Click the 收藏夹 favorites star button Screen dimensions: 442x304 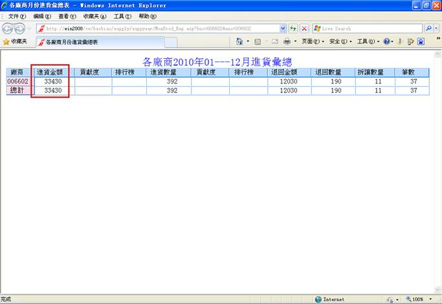coord(15,41)
